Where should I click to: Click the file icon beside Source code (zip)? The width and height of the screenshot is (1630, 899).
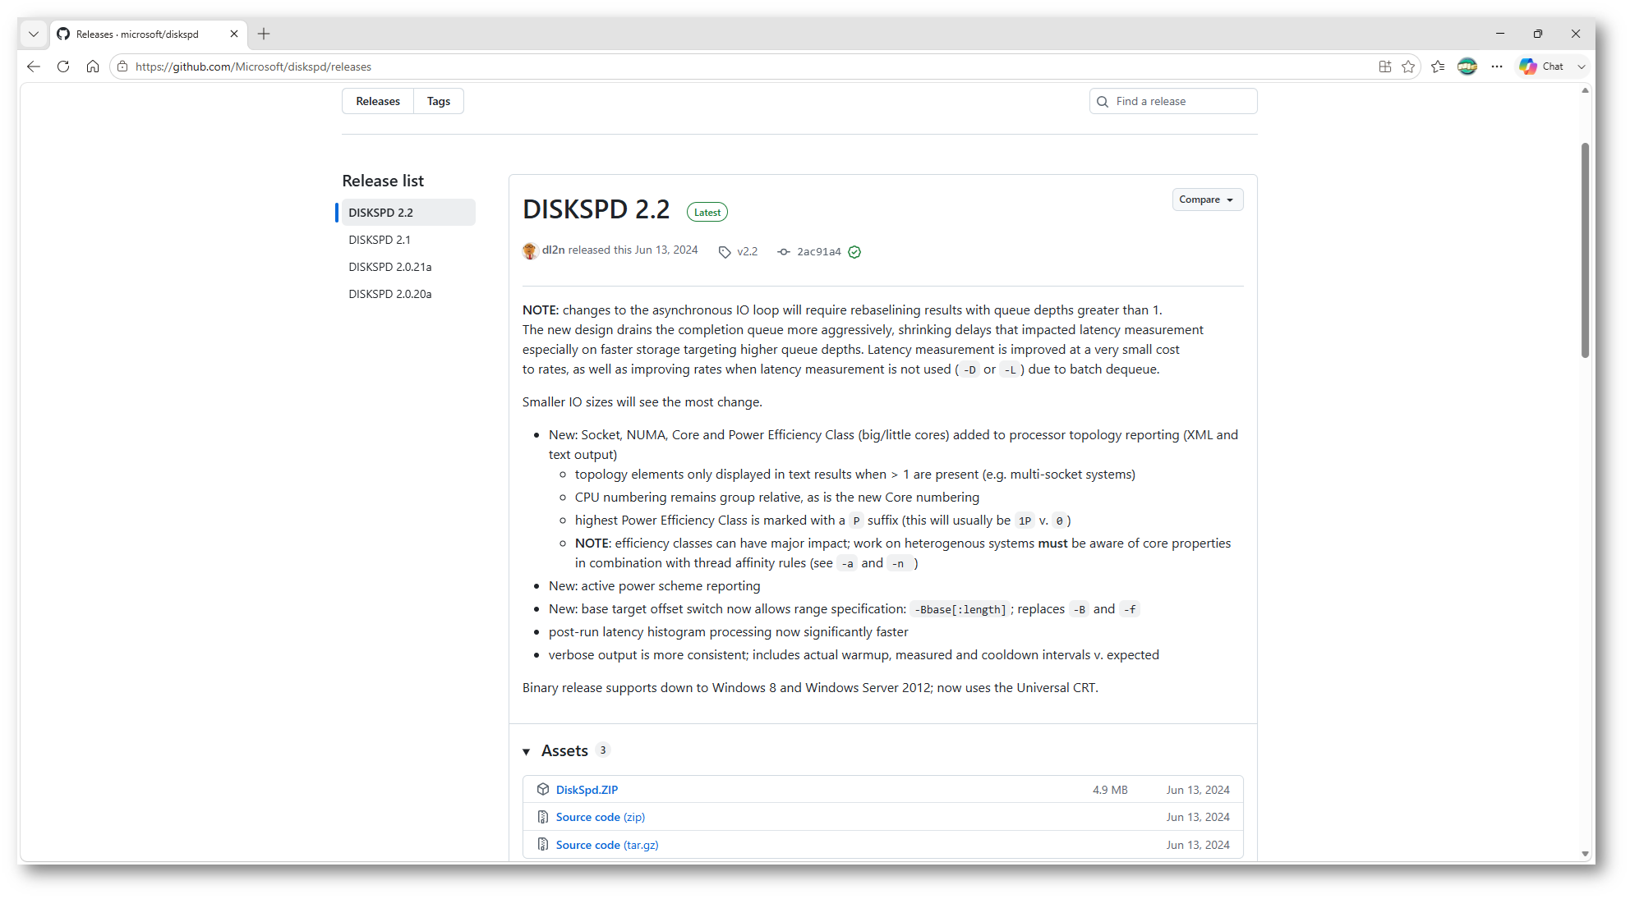coord(543,817)
